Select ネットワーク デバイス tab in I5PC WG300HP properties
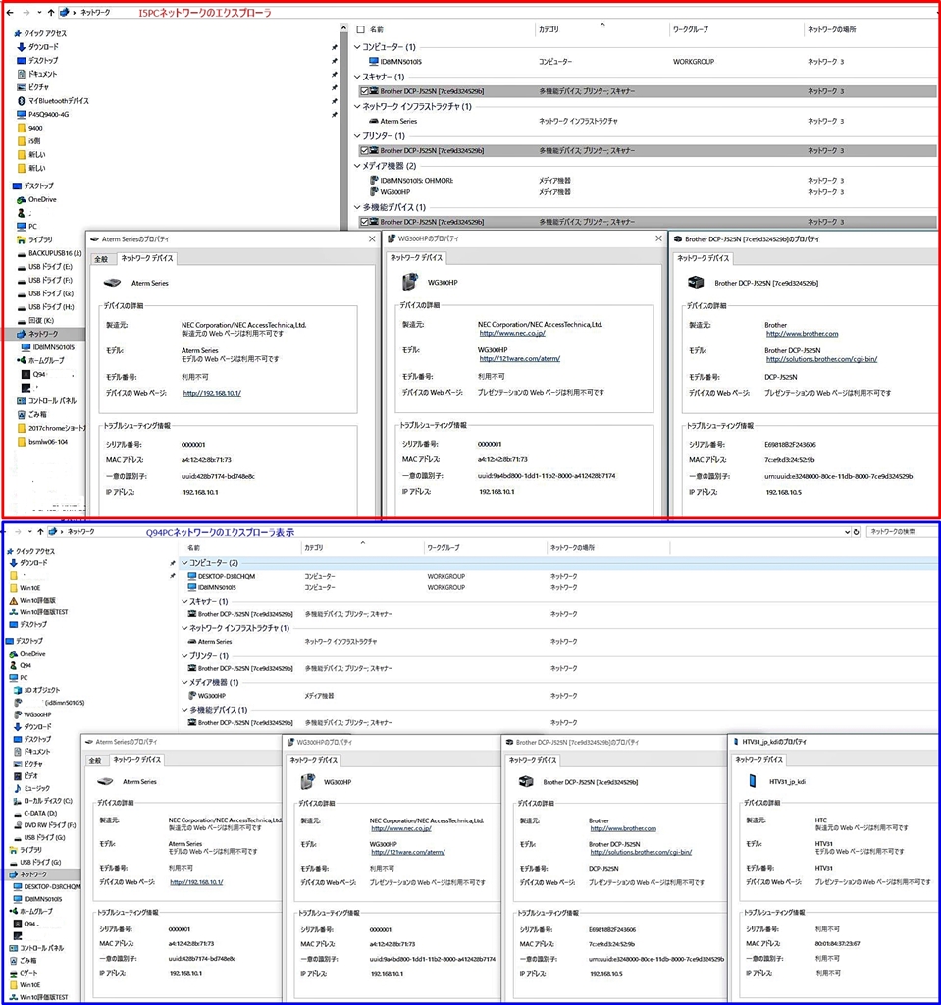 tap(417, 258)
